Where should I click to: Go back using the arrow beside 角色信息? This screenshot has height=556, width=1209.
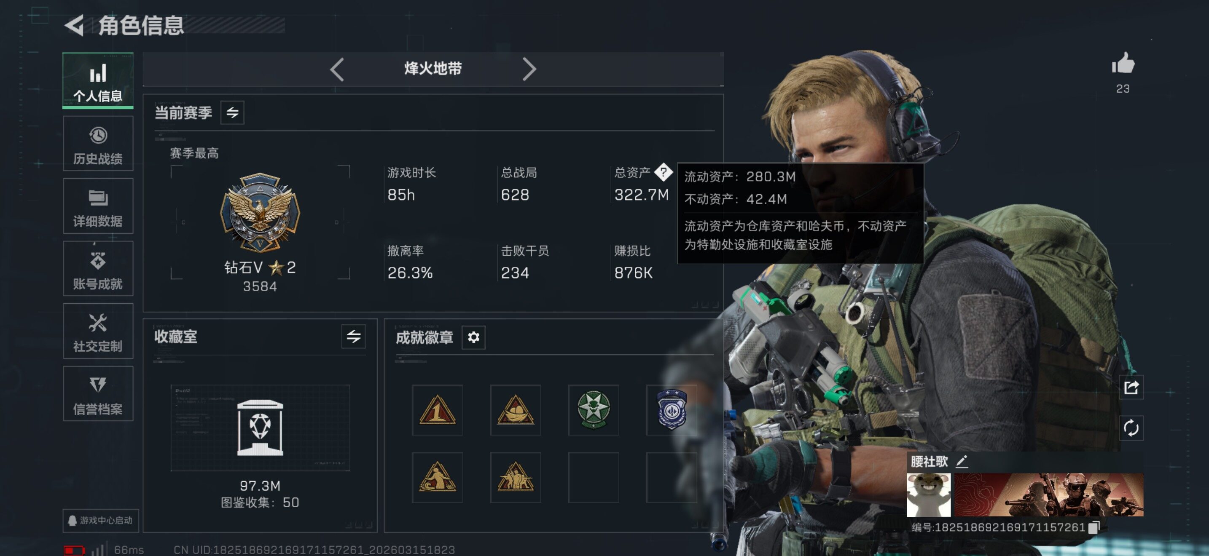(x=74, y=25)
